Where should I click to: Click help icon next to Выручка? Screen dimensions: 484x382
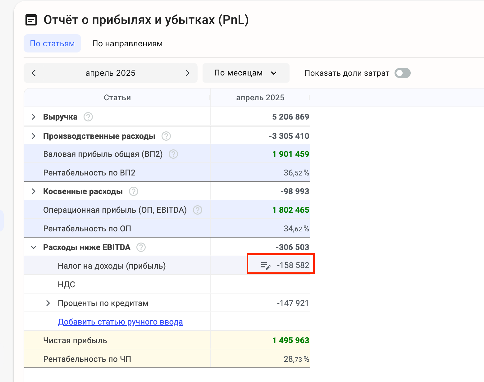tap(88, 117)
